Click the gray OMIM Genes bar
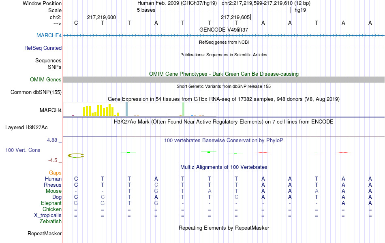 click(224, 79)
